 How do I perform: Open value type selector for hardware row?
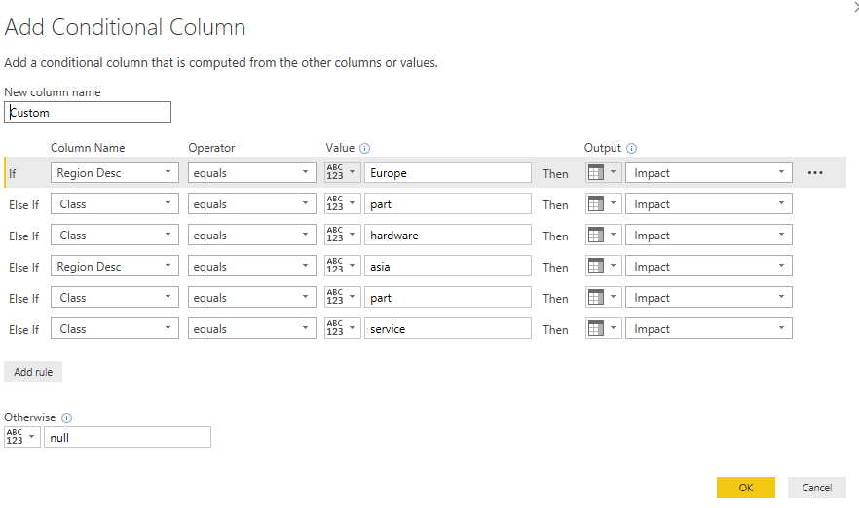click(x=343, y=235)
